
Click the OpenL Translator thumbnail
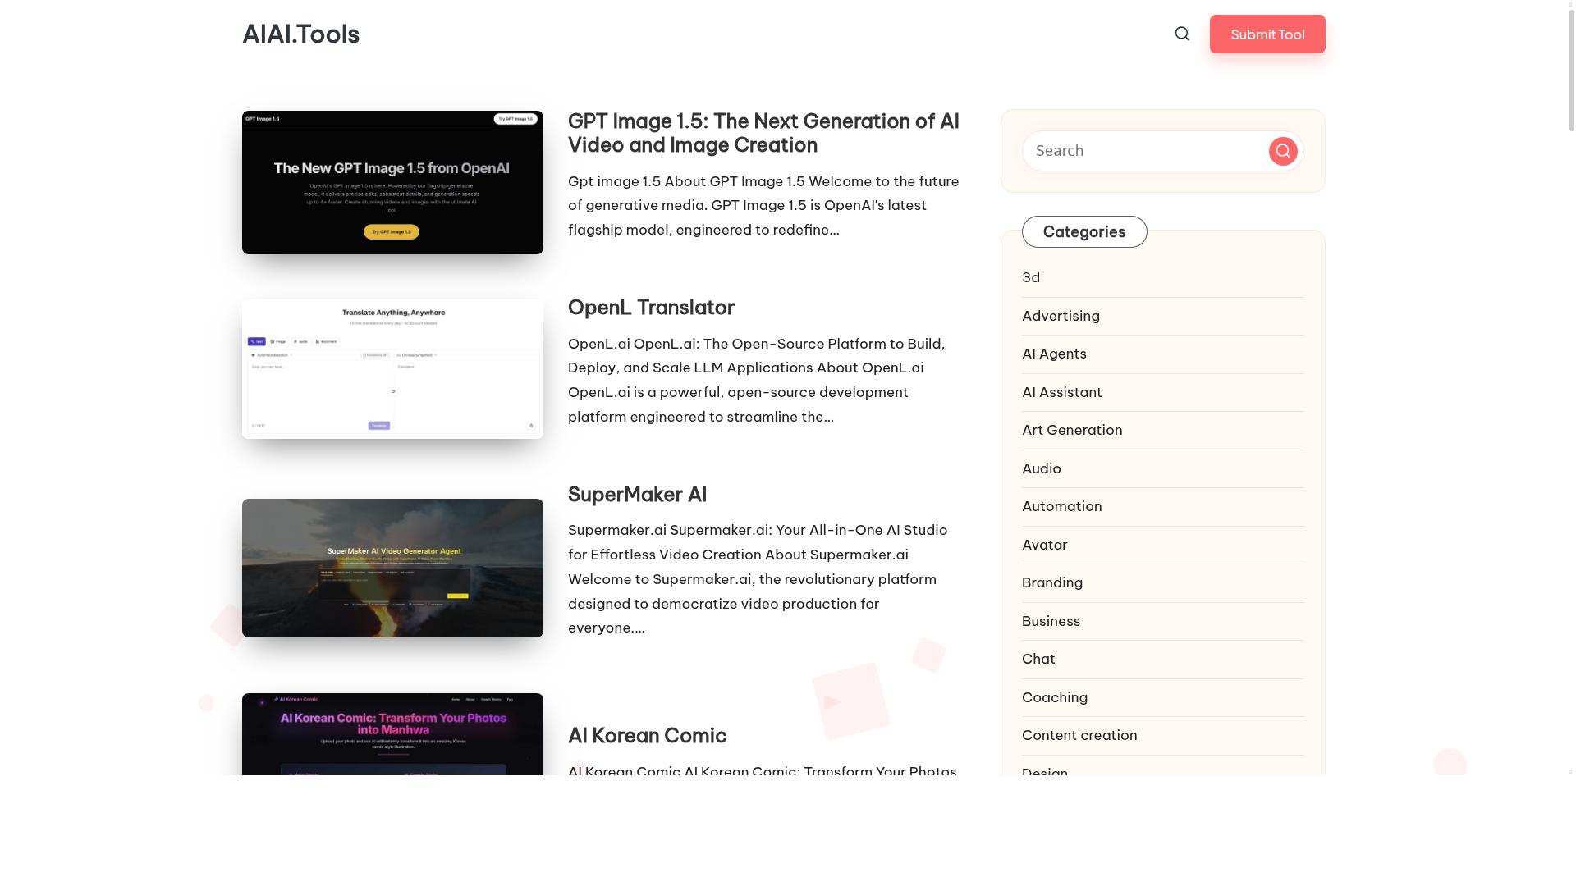tap(392, 368)
